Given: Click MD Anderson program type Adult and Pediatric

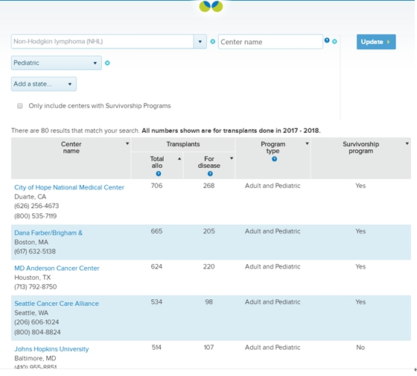Looking at the screenshot, I should coord(273,266).
